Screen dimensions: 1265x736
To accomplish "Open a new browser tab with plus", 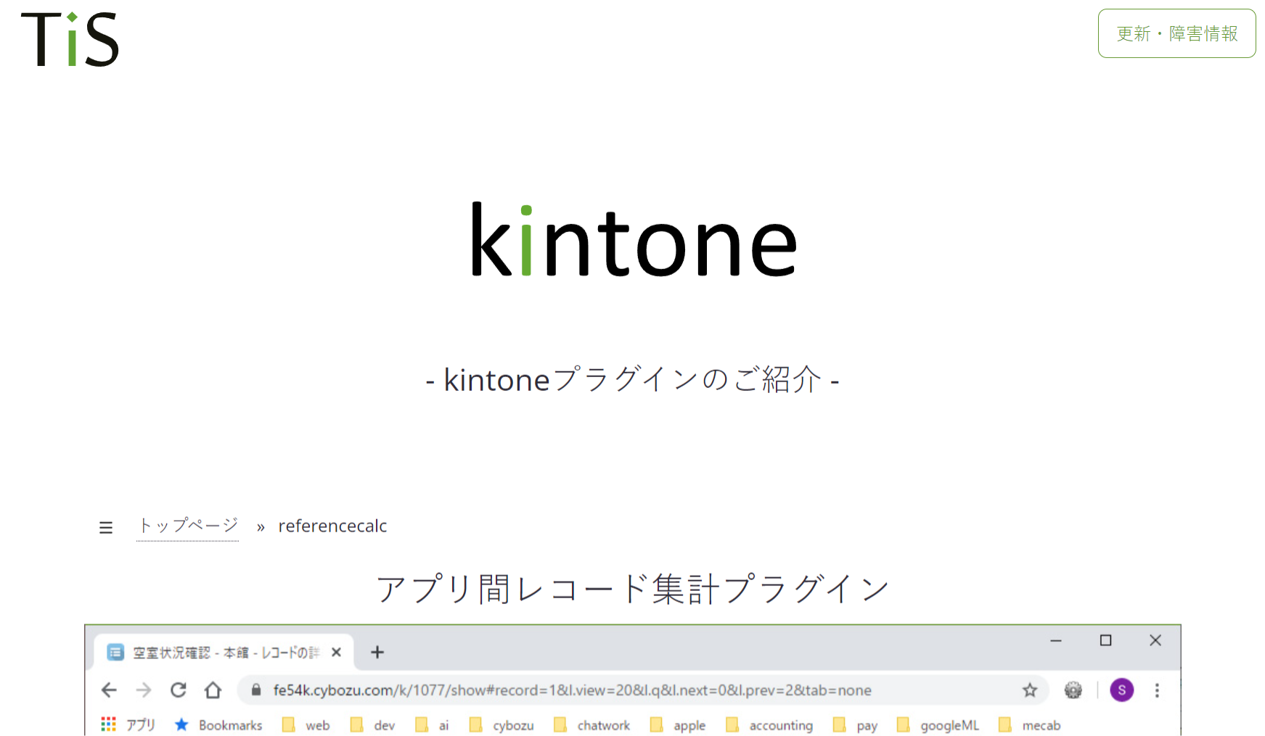I will tap(377, 653).
